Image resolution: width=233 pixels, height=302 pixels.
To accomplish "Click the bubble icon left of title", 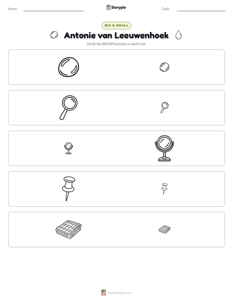I will tap(54, 35).
